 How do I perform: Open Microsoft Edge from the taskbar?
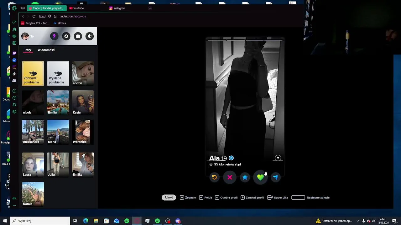point(86,221)
